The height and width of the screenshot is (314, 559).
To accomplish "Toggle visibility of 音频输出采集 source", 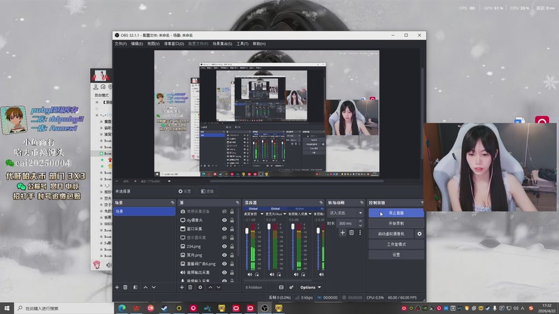I will tap(224, 272).
